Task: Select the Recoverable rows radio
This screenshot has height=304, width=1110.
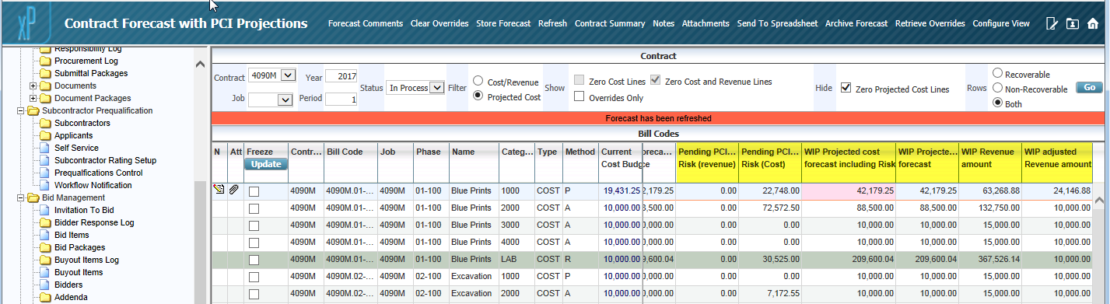Action: 998,74
